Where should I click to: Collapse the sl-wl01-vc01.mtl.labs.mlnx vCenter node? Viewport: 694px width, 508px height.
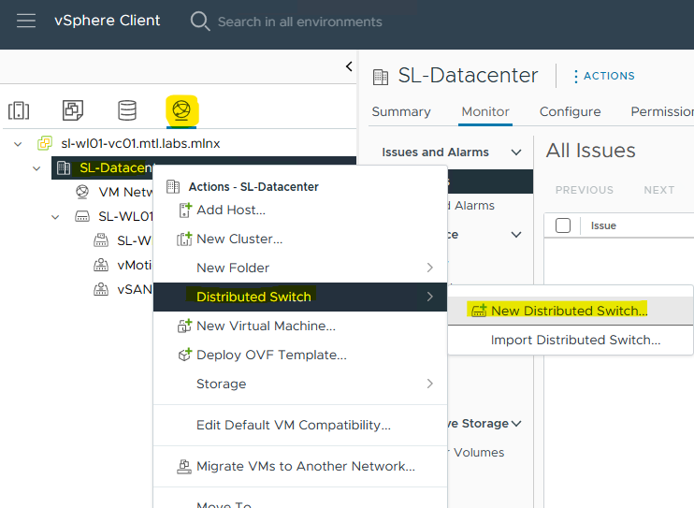click(x=18, y=144)
